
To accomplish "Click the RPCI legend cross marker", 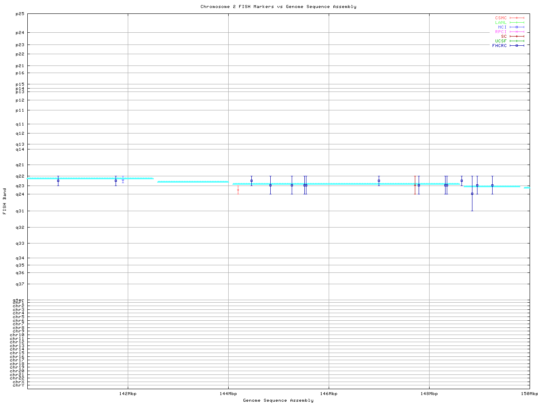I will (x=517, y=32).
